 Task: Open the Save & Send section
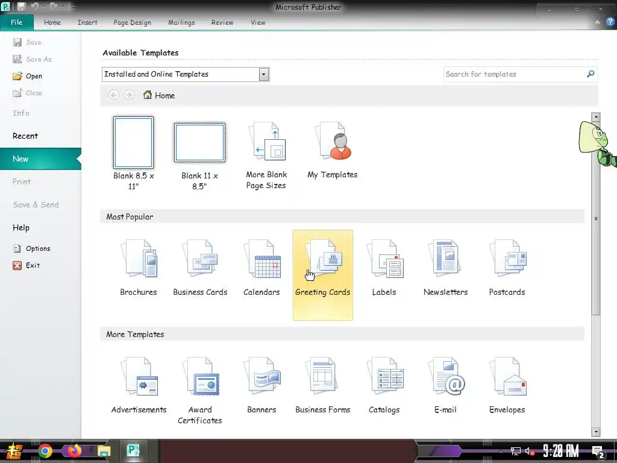[36, 204]
